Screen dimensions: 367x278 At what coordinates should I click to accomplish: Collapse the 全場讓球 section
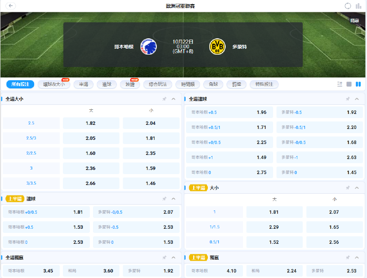pyautogui.click(x=357, y=99)
